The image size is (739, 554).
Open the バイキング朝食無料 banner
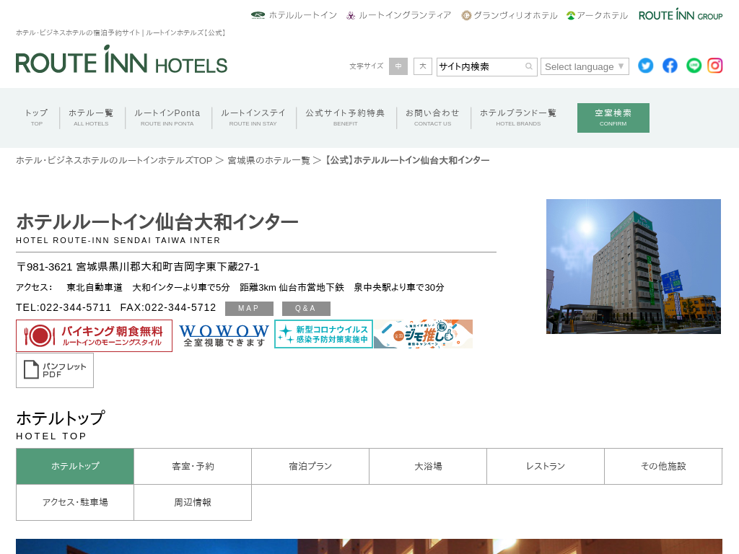point(95,336)
